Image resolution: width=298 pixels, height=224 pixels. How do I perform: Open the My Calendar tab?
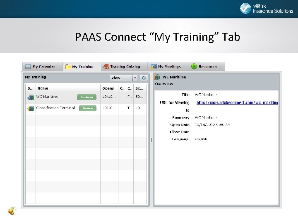pos(42,66)
